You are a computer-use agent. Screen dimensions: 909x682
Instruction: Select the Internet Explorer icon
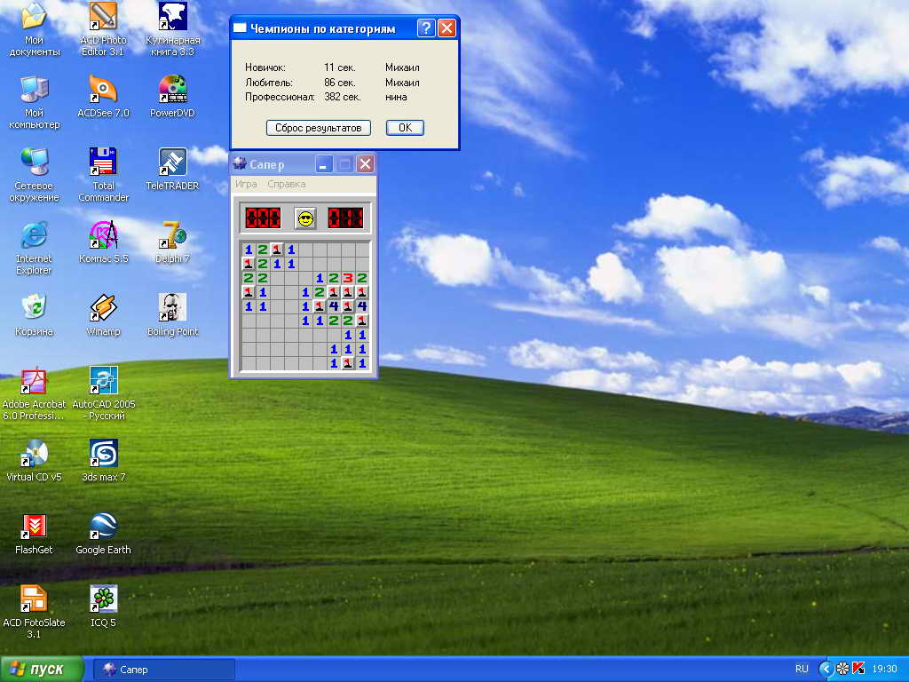pyautogui.click(x=35, y=249)
